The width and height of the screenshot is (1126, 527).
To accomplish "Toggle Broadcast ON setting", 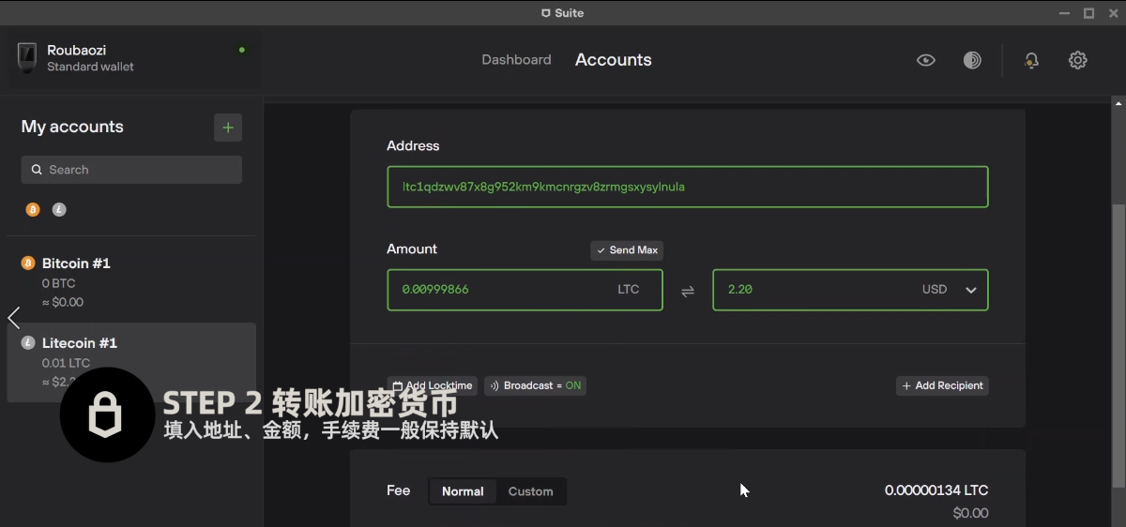I will point(535,385).
